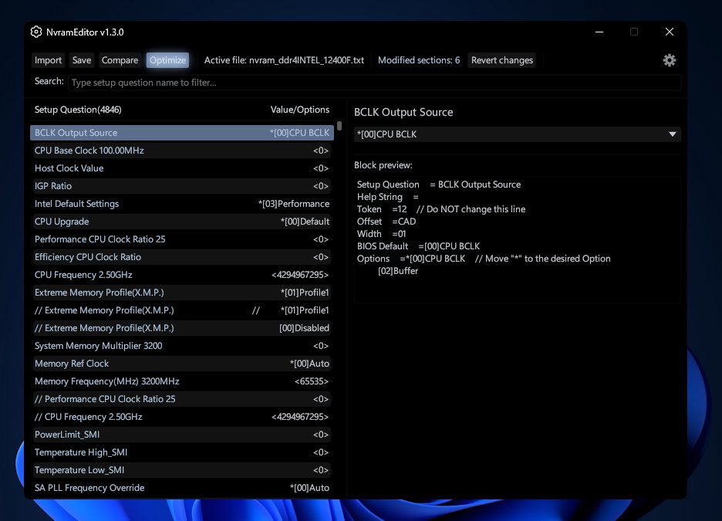722x521 pixels.
Task: Select the Temperature Low_SMI row
Action: 182,470
